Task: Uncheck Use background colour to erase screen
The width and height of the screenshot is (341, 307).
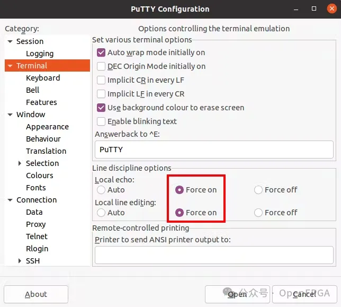Action: 101,108
